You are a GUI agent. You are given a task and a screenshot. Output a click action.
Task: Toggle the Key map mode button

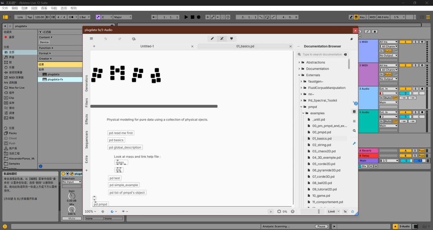coord(362,17)
